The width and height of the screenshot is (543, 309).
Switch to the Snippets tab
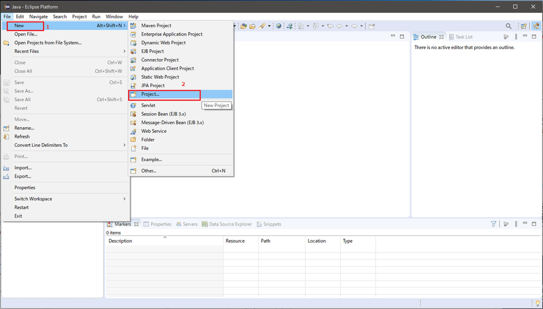click(269, 224)
